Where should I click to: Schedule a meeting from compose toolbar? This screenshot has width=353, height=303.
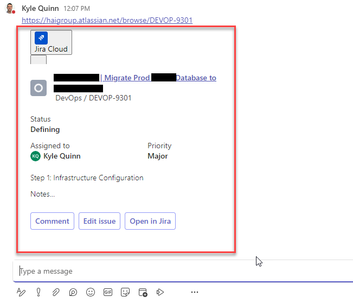pos(143,292)
